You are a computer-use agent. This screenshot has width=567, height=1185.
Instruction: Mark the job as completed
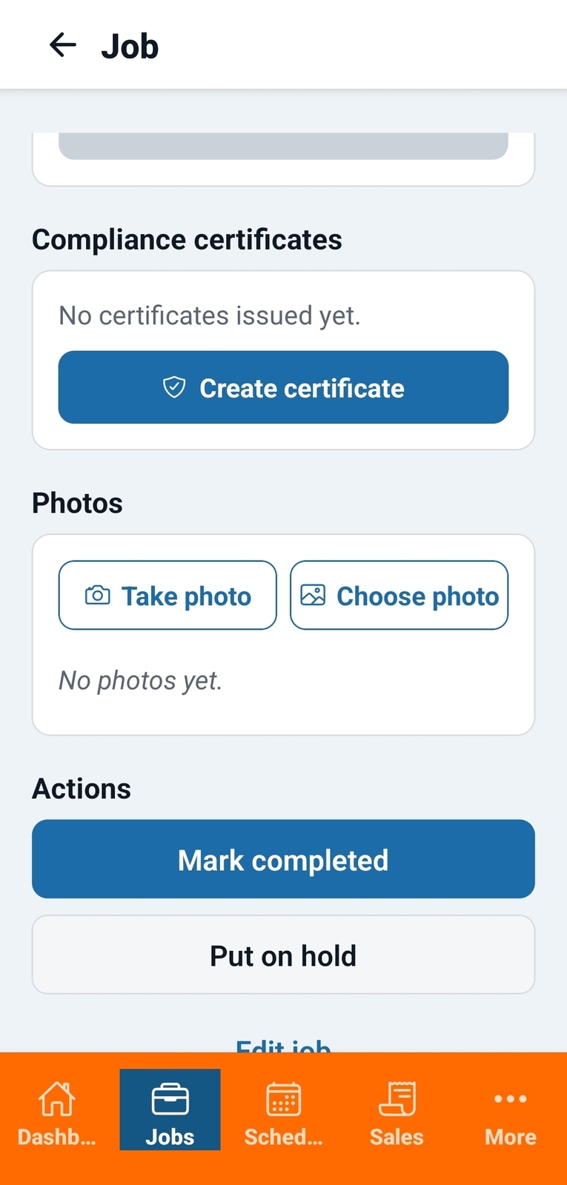283,859
